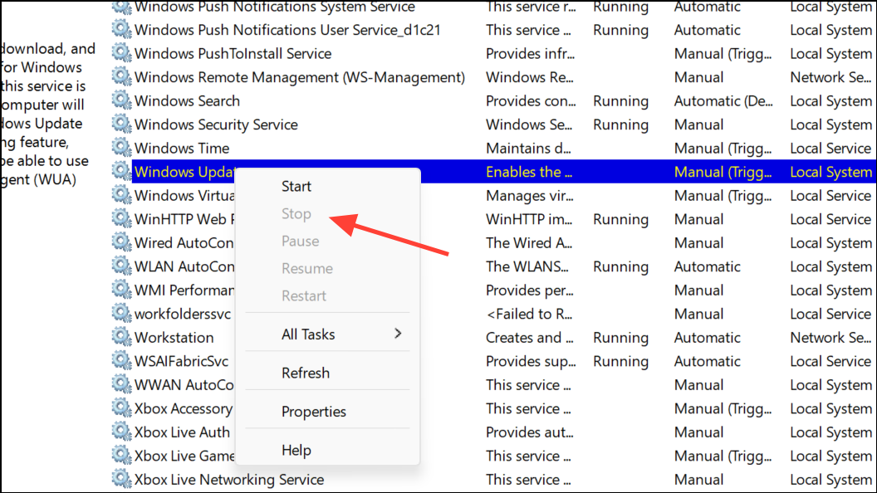The height and width of the screenshot is (493, 877).
Task: Click the gear icon for WWAN AutoConfig row
Action: (121, 384)
